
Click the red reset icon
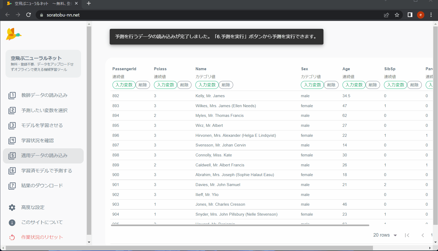12,237
